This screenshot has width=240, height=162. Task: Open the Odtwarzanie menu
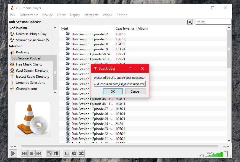(29, 15)
